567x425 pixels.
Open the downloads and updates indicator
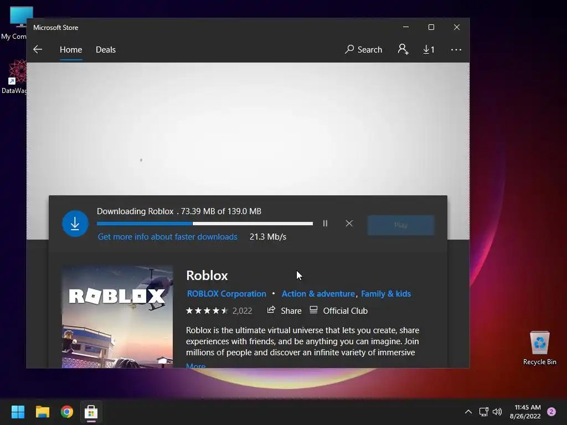(429, 49)
